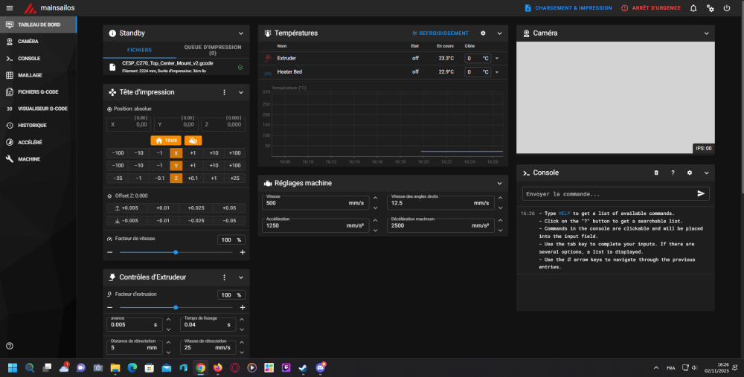Image resolution: width=744 pixels, height=377 pixels.
Task: Click Extruder target temperature field
Action: (x=478, y=58)
